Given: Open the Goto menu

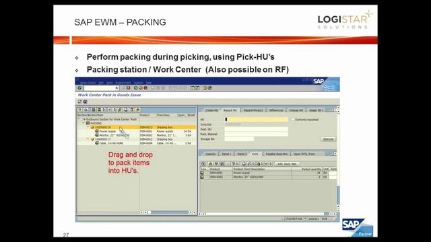Looking at the screenshot, I should pyautogui.click(x=109, y=83).
